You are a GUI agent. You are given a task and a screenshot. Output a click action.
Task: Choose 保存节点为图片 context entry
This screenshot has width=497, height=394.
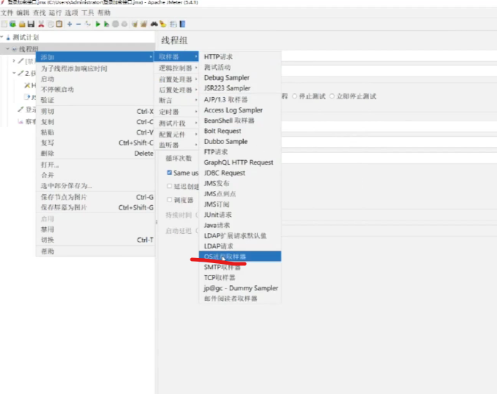click(96, 197)
